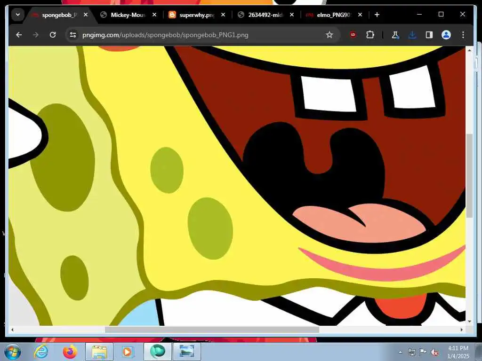The image size is (482, 361).
Task: Toggle the browser side panel
Action: tap(429, 35)
